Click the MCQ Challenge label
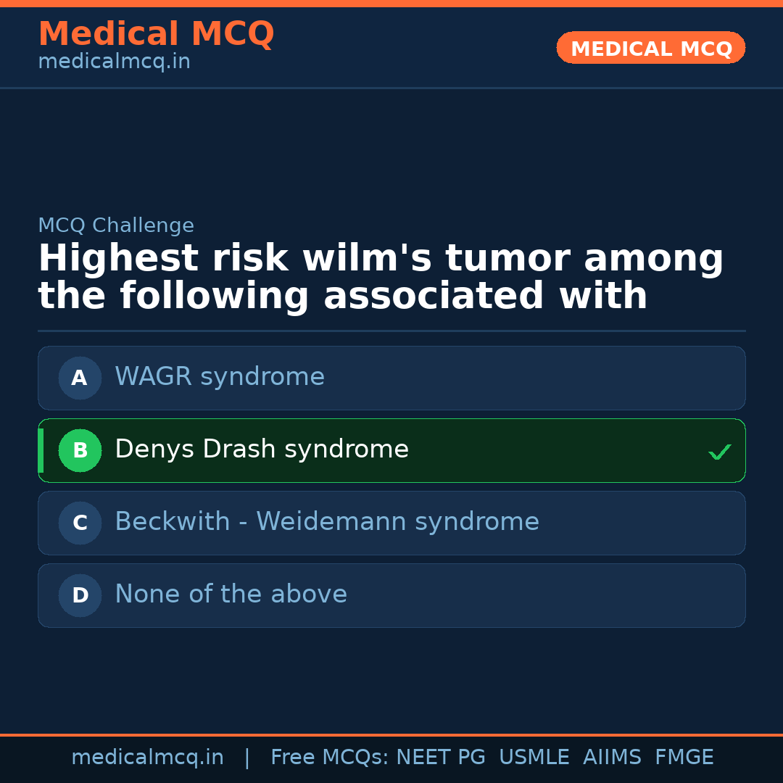 116,225
